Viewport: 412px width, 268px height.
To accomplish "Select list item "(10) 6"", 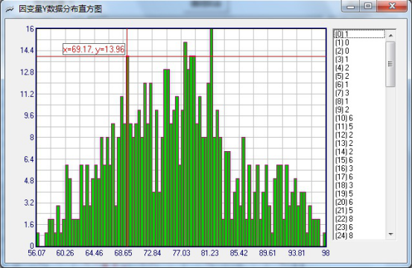I will click(x=359, y=118).
